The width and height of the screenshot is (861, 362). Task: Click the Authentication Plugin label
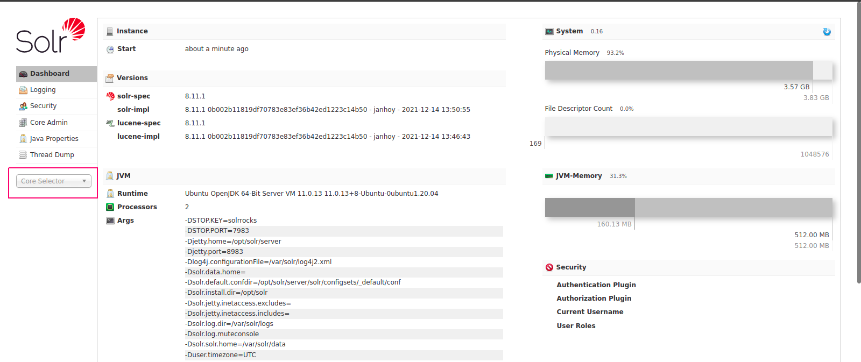click(x=596, y=285)
